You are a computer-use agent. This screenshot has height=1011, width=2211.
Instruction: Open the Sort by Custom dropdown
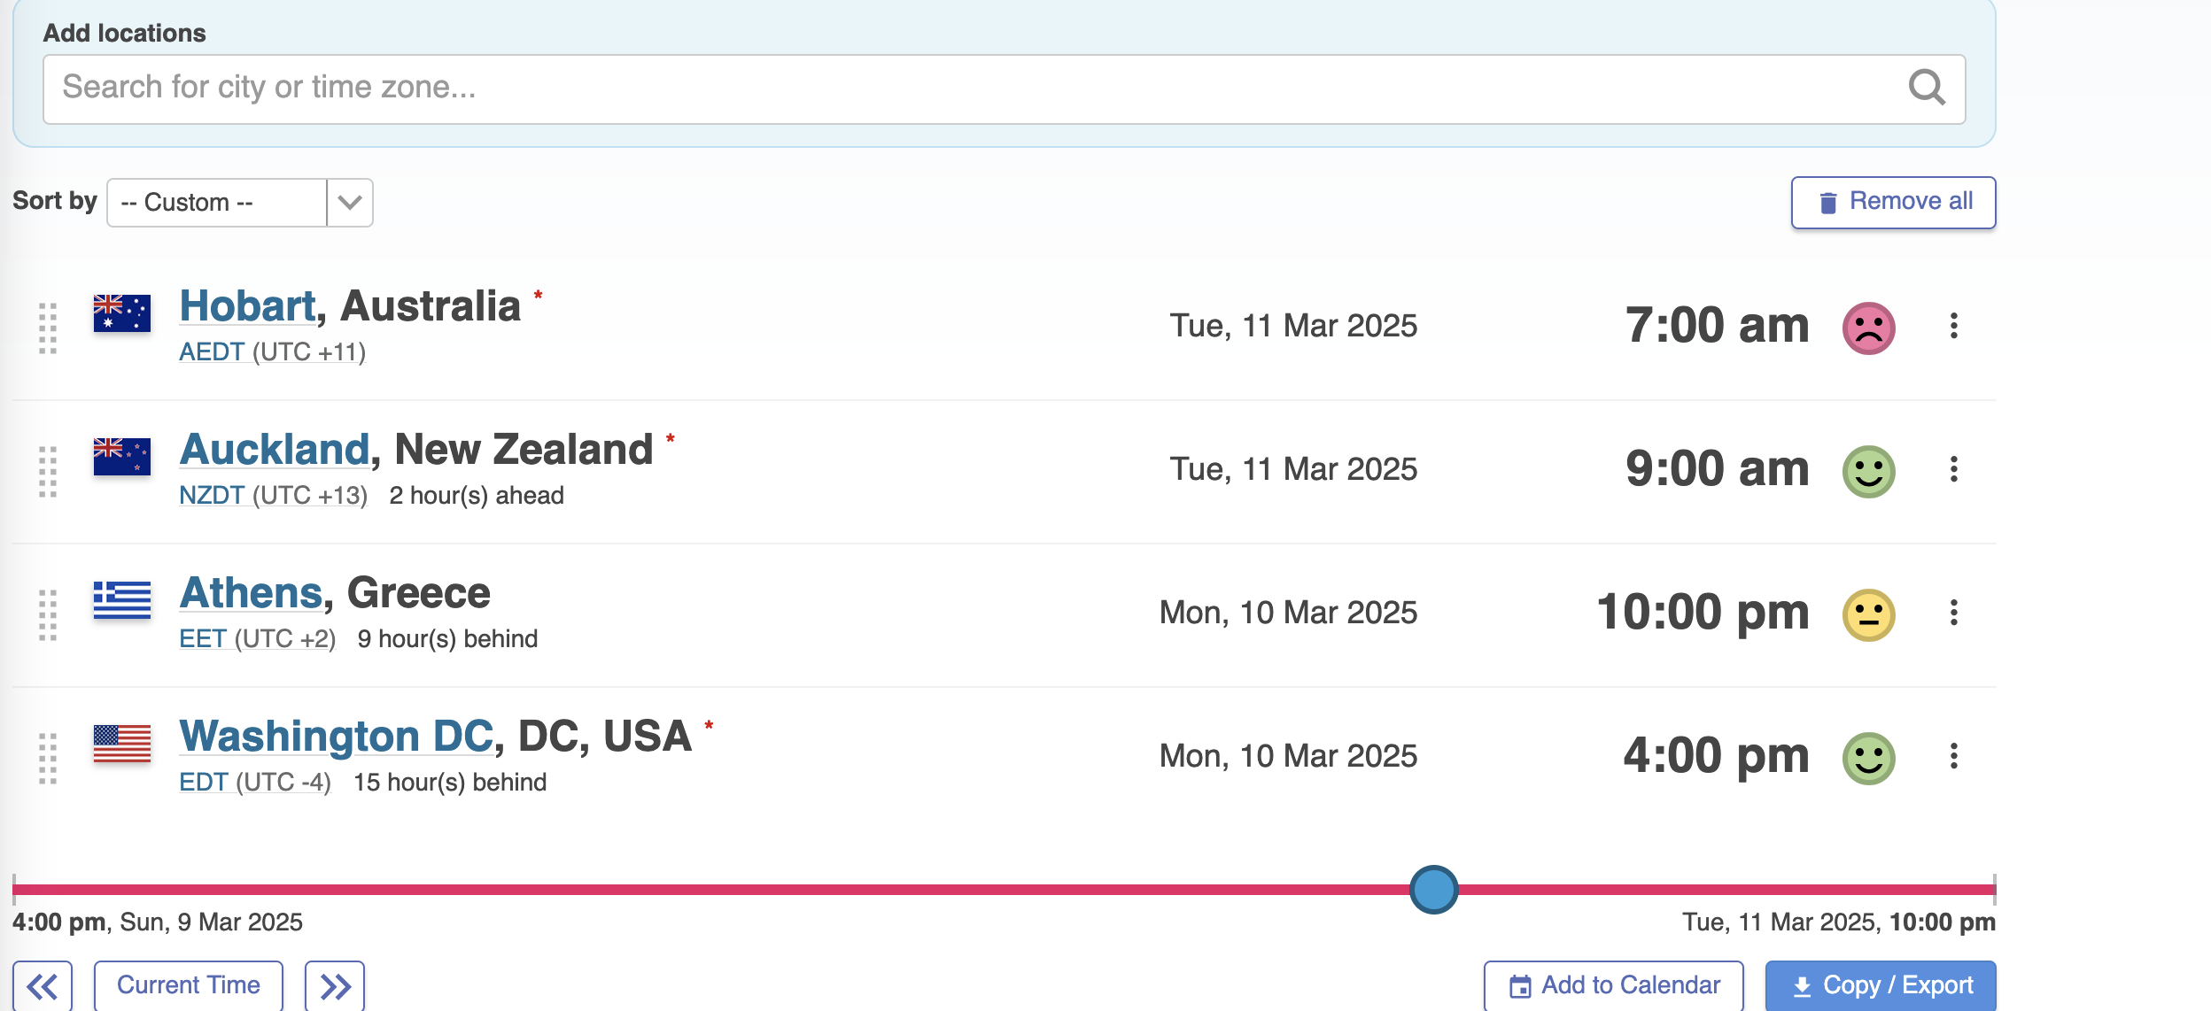(x=239, y=203)
